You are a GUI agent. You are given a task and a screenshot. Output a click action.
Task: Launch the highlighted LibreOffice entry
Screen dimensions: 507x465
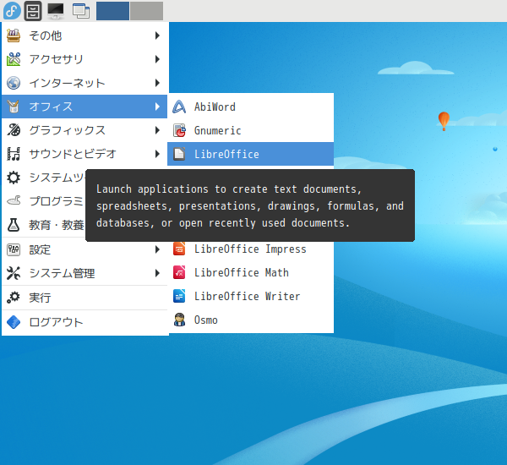click(251, 154)
